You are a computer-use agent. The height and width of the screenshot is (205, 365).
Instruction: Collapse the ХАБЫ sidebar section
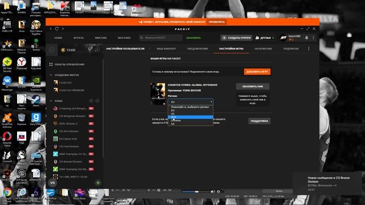(x=51, y=101)
